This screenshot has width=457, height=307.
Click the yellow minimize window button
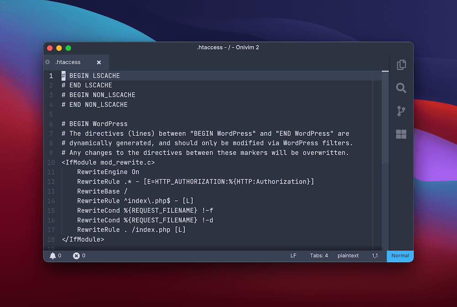[x=59, y=48]
